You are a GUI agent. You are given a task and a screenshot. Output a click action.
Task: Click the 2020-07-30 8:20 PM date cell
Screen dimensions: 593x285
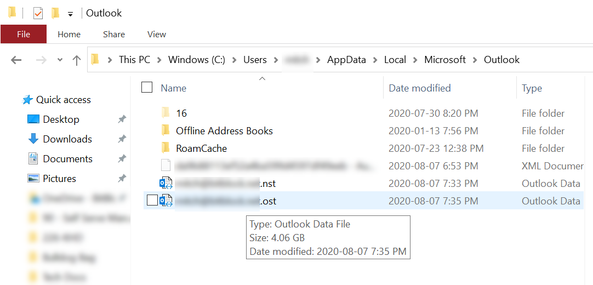coord(434,113)
